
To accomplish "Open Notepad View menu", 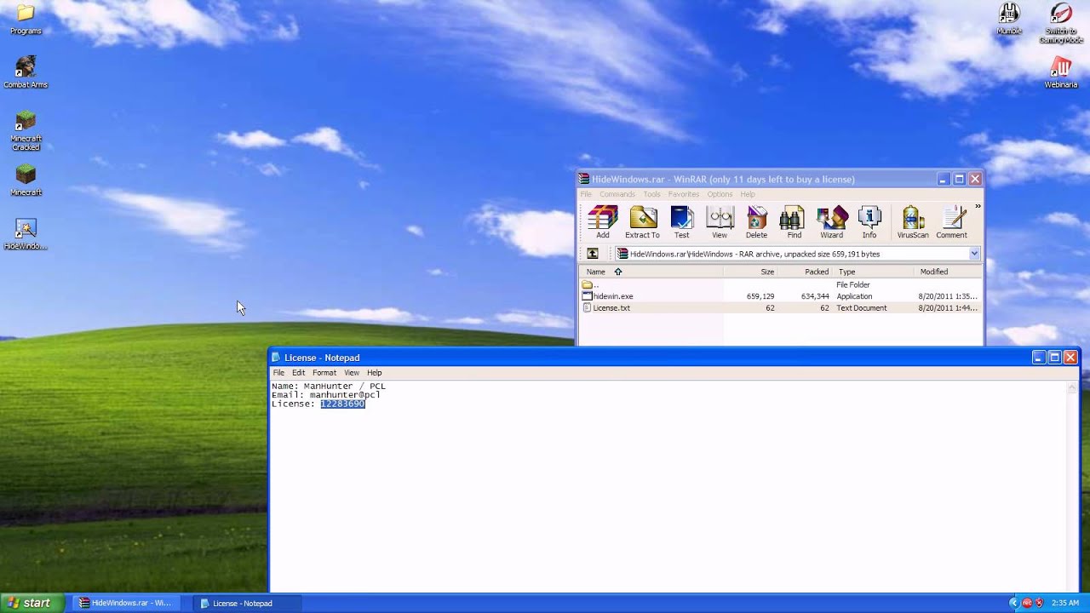I will click(x=351, y=373).
